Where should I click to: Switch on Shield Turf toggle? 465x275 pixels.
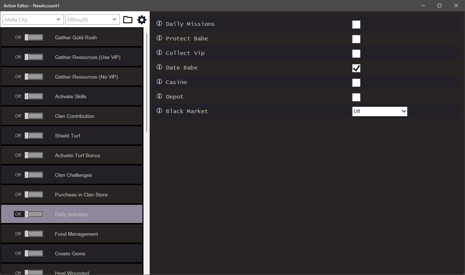pos(34,136)
